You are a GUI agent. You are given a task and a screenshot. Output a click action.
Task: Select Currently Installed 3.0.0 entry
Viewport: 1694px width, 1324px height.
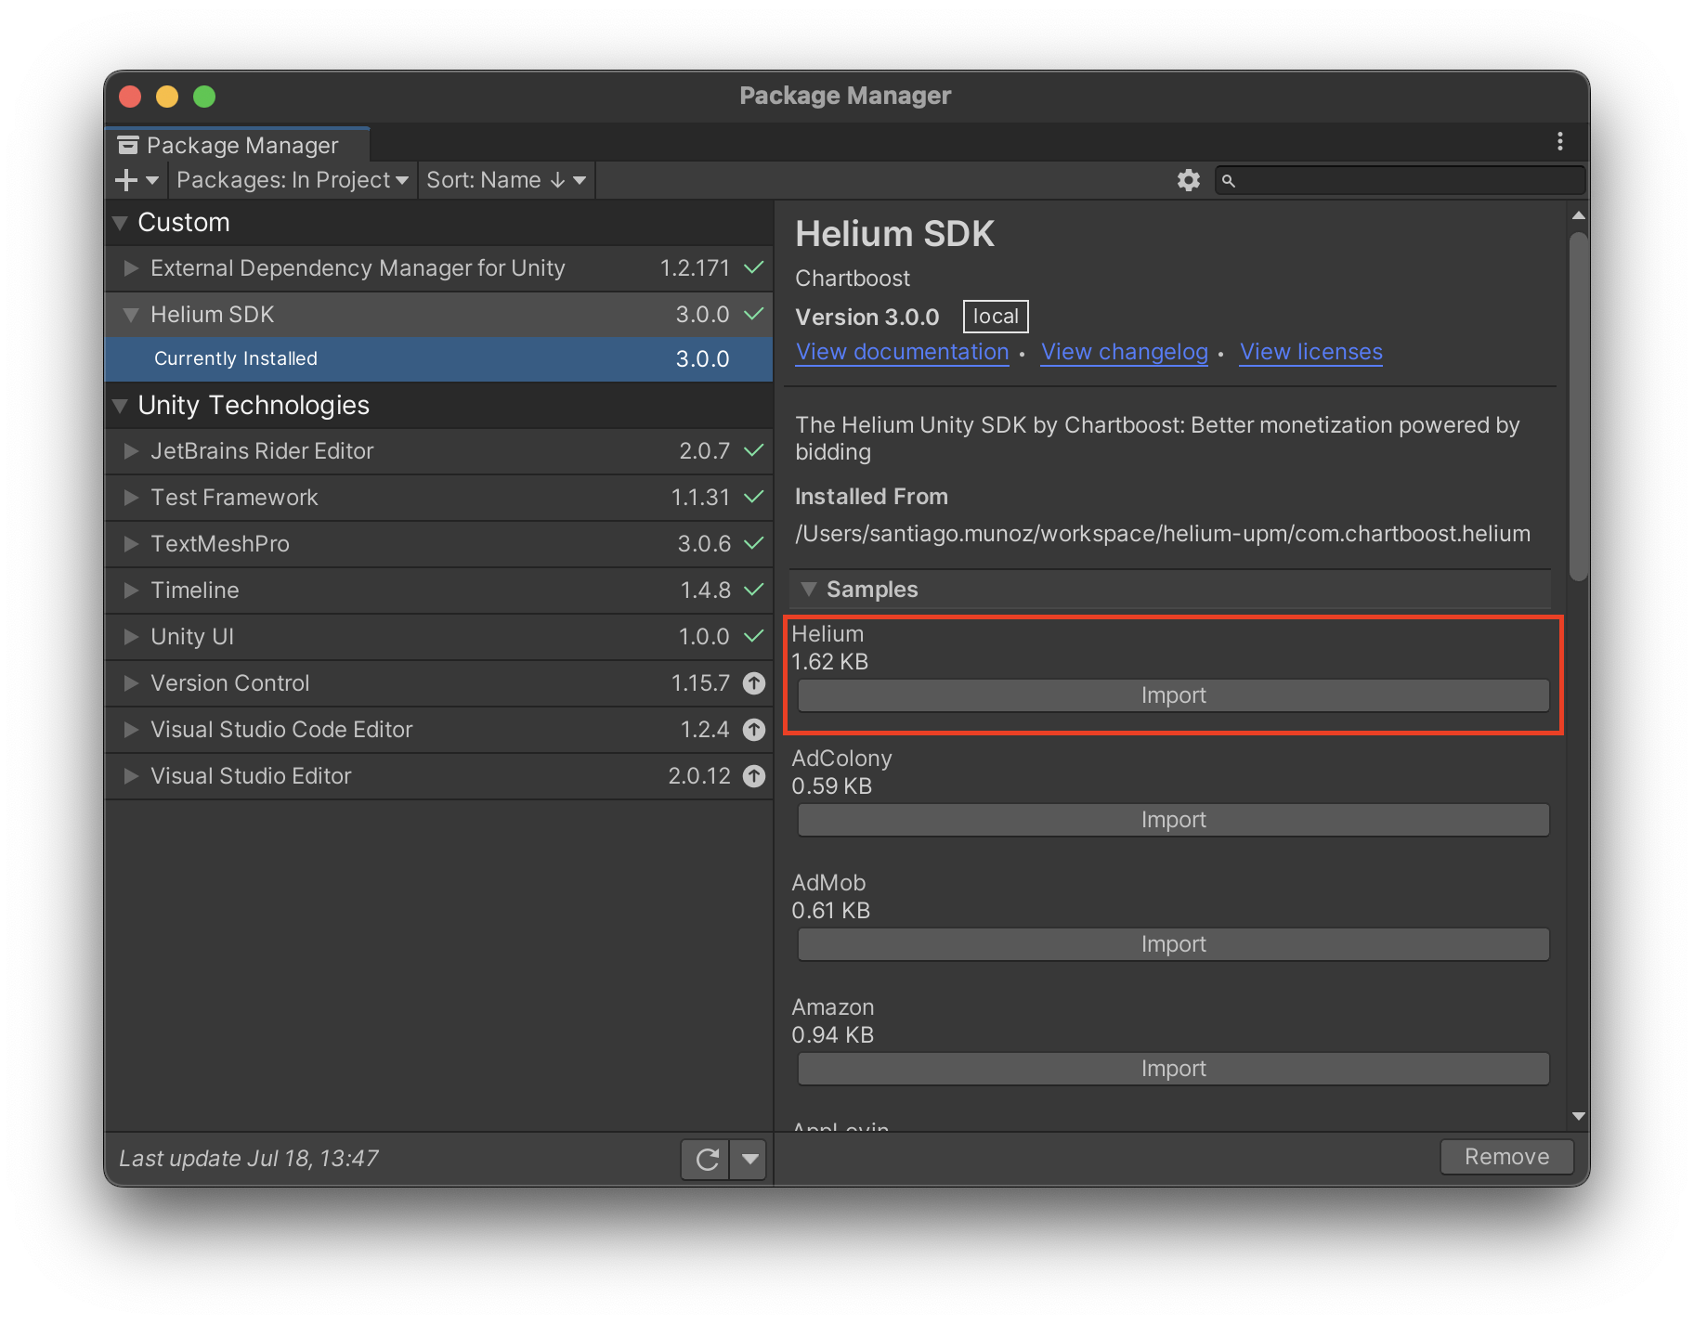[438, 359]
